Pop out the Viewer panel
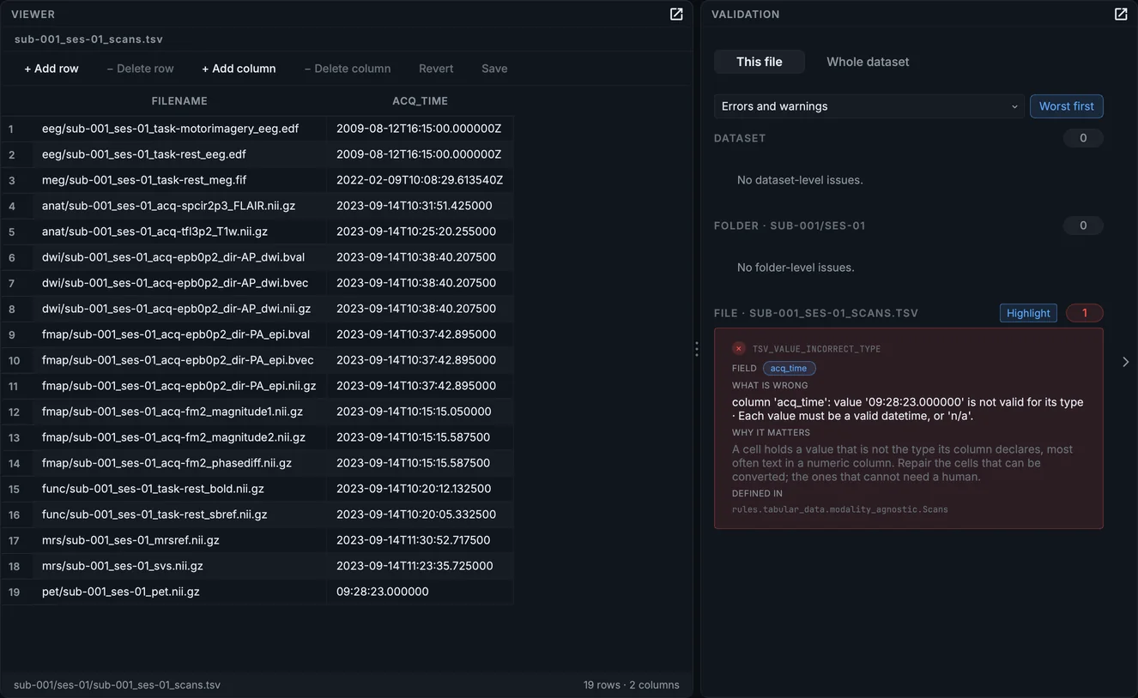The image size is (1138, 698). [x=676, y=15]
